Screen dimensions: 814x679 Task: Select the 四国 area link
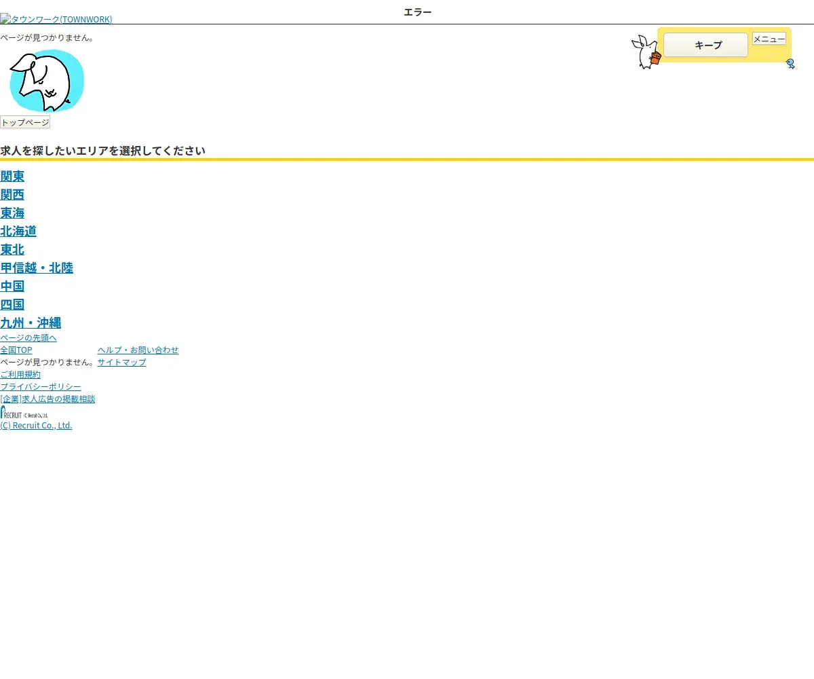click(12, 305)
